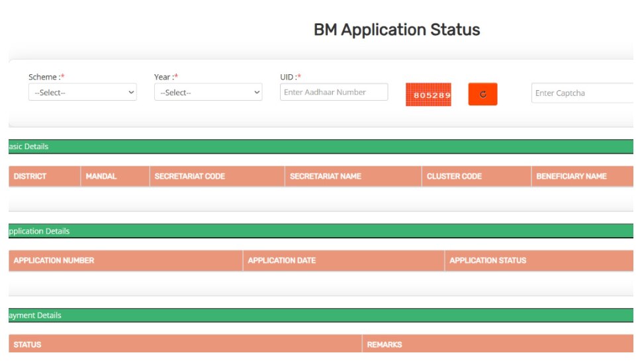Select the STATUS column header
This screenshot has width=642, height=361.
(x=185, y=344)
